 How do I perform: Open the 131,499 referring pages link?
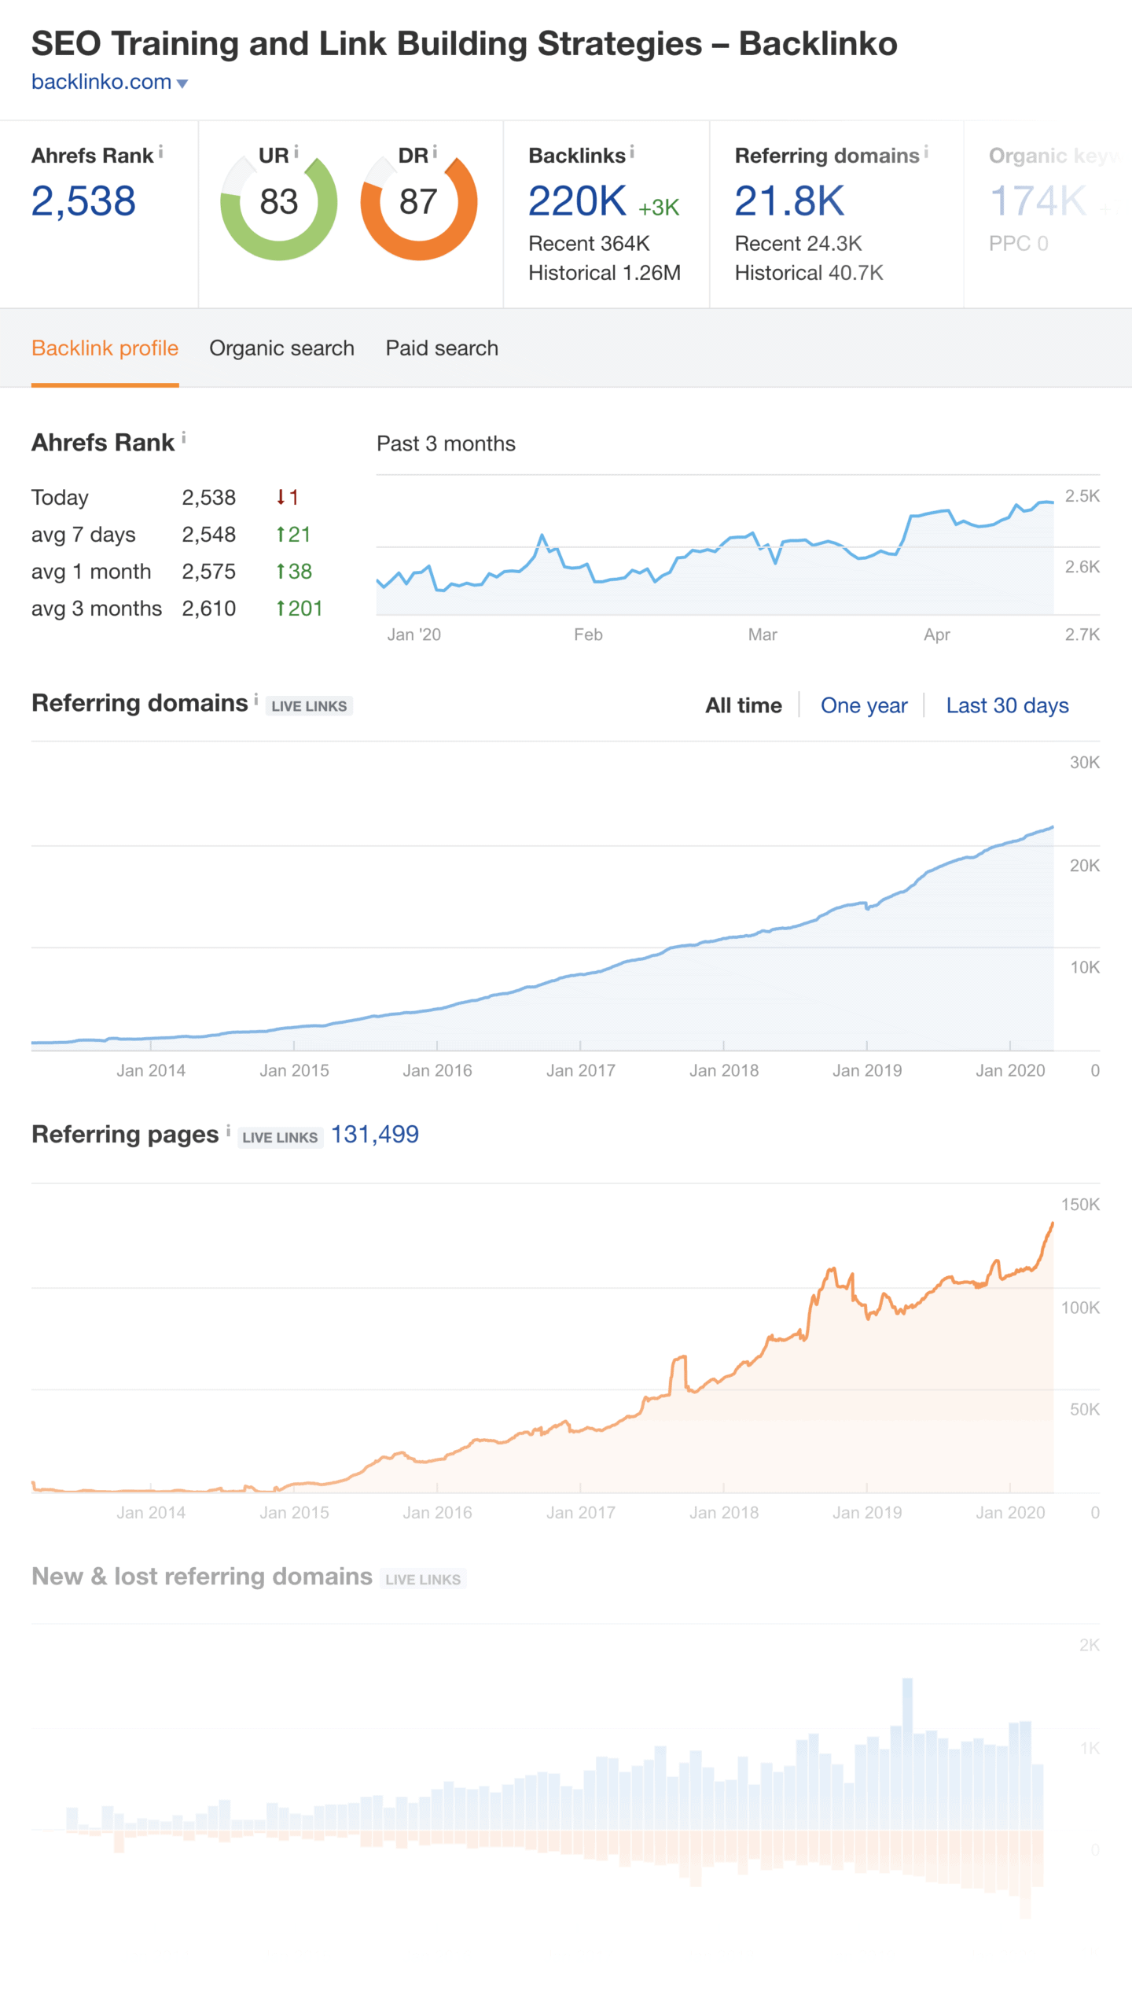375,1135
